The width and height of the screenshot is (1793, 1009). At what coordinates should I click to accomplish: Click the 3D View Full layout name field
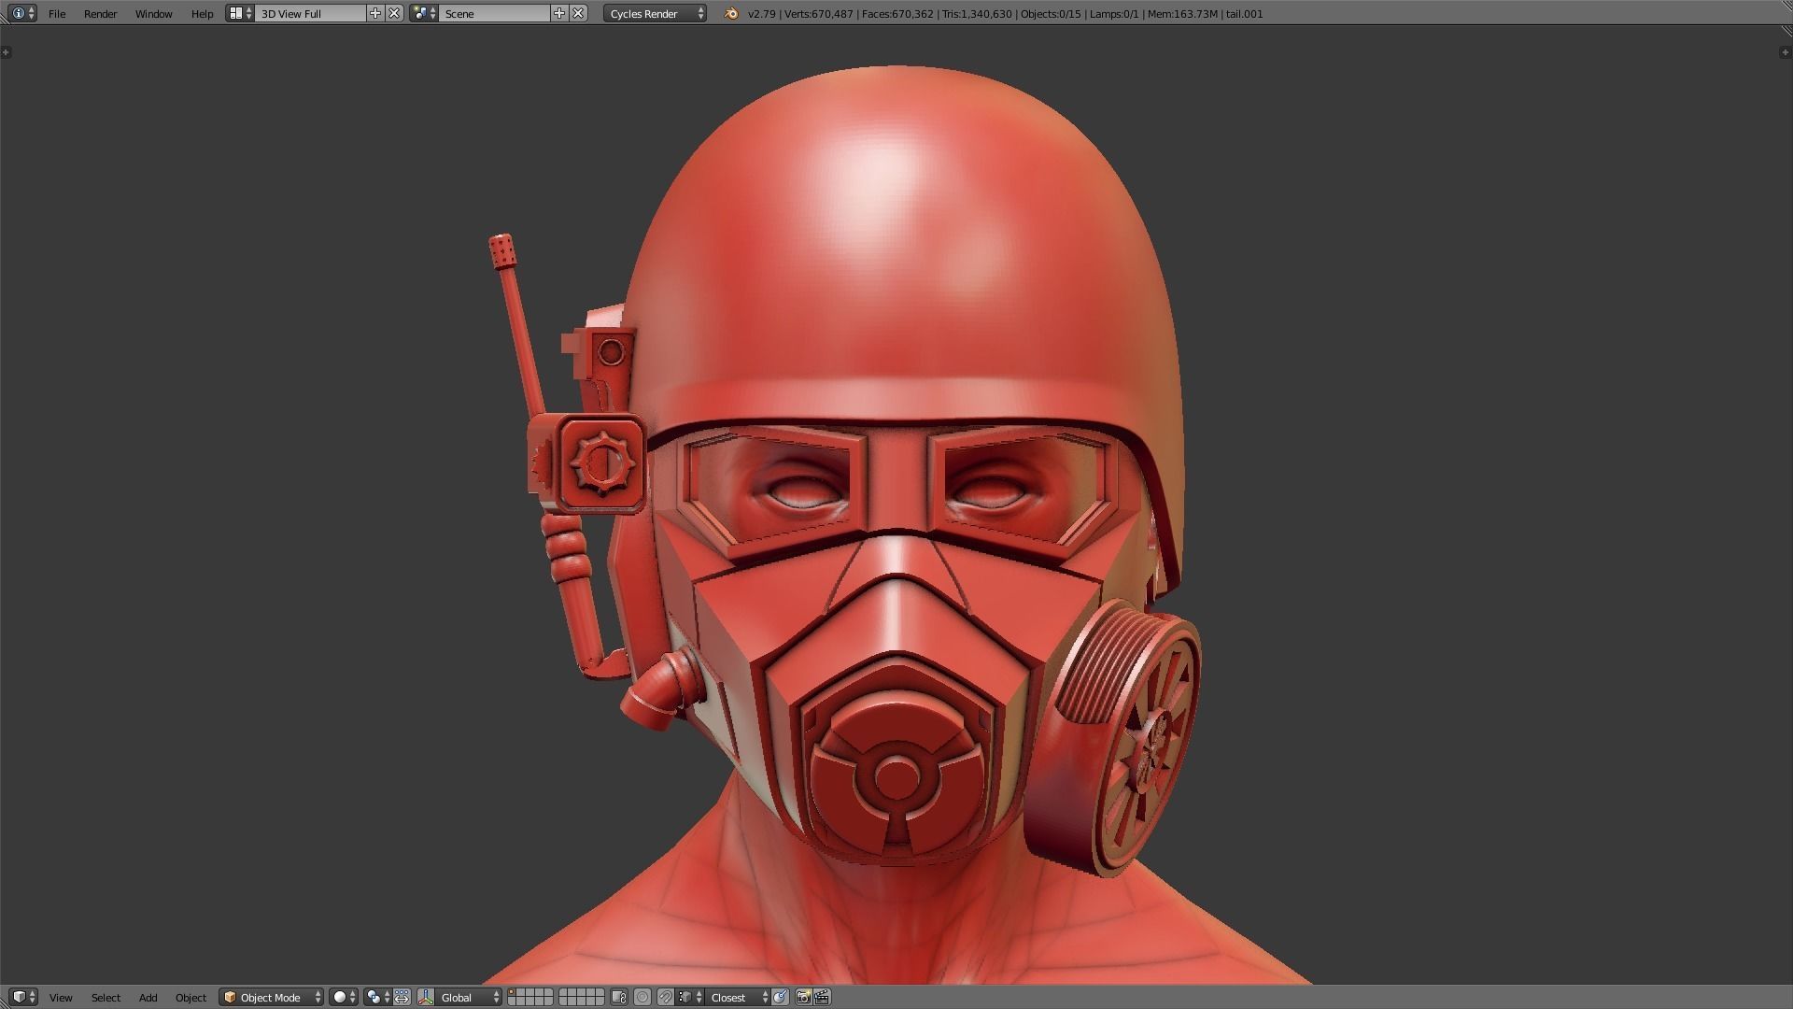point(310,13)
